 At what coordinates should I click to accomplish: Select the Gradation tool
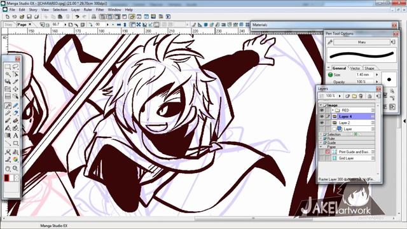pyautogui.click(x=8, y=135)
